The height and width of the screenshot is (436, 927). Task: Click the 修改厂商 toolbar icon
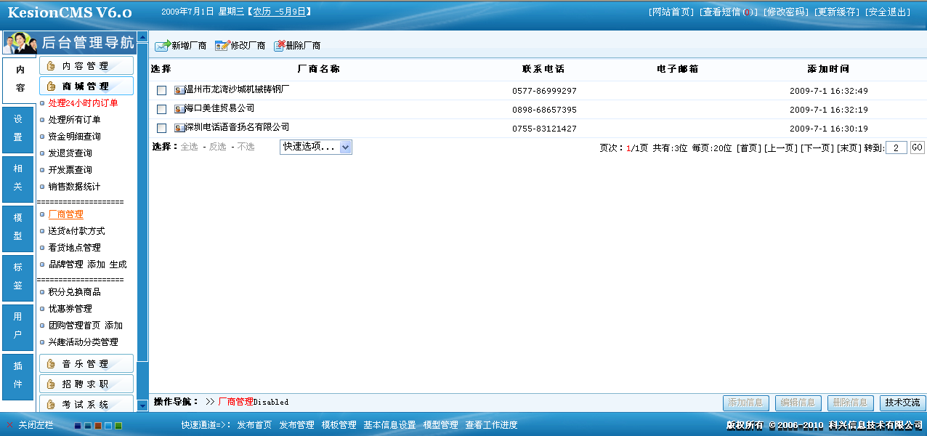pyautogui.click(x=222, y=44)
